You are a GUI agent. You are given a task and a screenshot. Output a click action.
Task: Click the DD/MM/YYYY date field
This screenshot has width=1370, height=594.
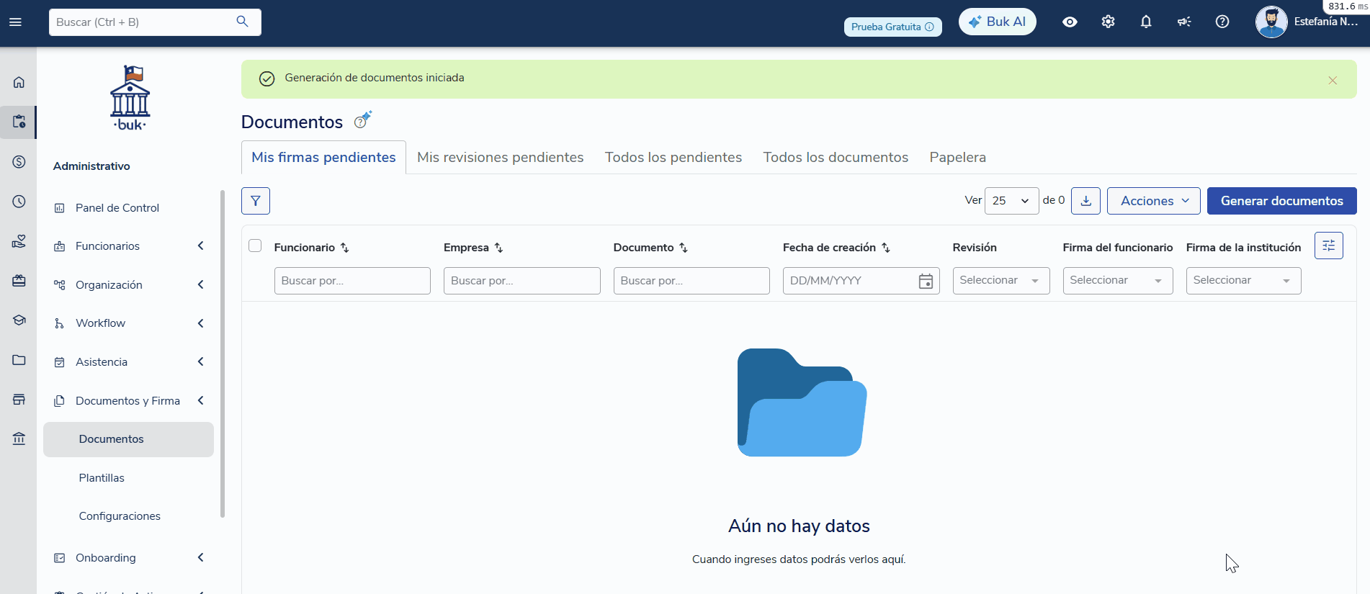click(x=861, y=281)
